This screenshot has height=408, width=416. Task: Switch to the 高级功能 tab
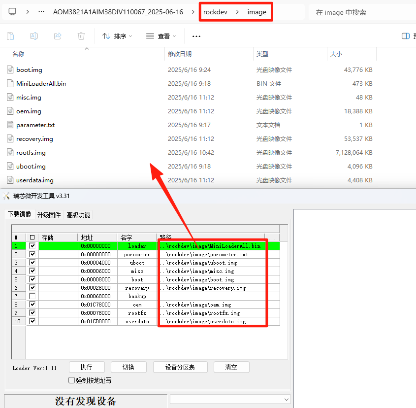point(78,215)
